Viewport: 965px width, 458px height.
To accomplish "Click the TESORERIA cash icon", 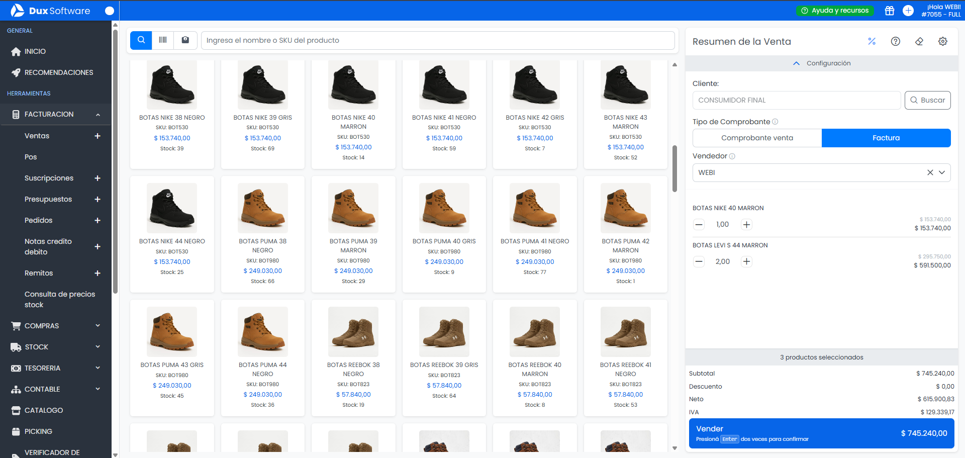I will point(16,368).
